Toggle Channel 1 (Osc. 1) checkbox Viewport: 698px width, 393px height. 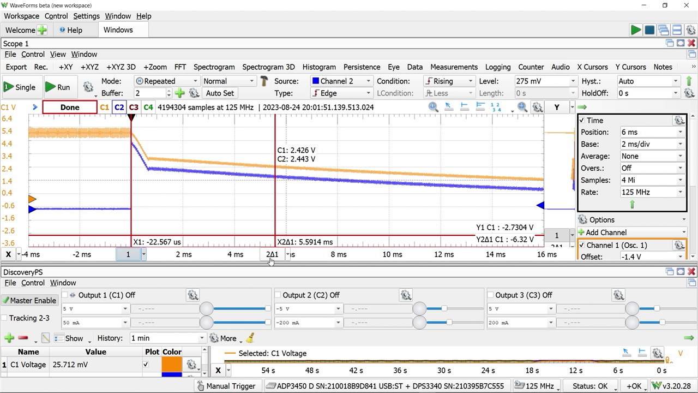582,246
